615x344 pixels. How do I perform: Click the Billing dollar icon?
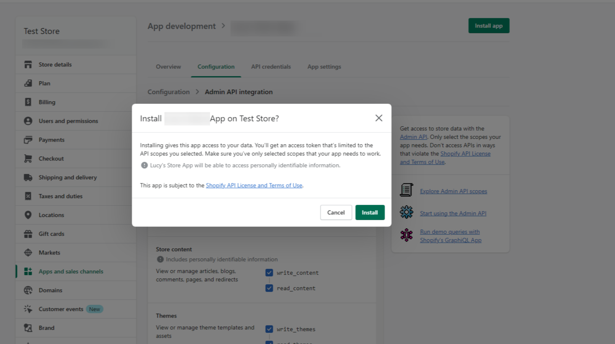tap(28, 102)
